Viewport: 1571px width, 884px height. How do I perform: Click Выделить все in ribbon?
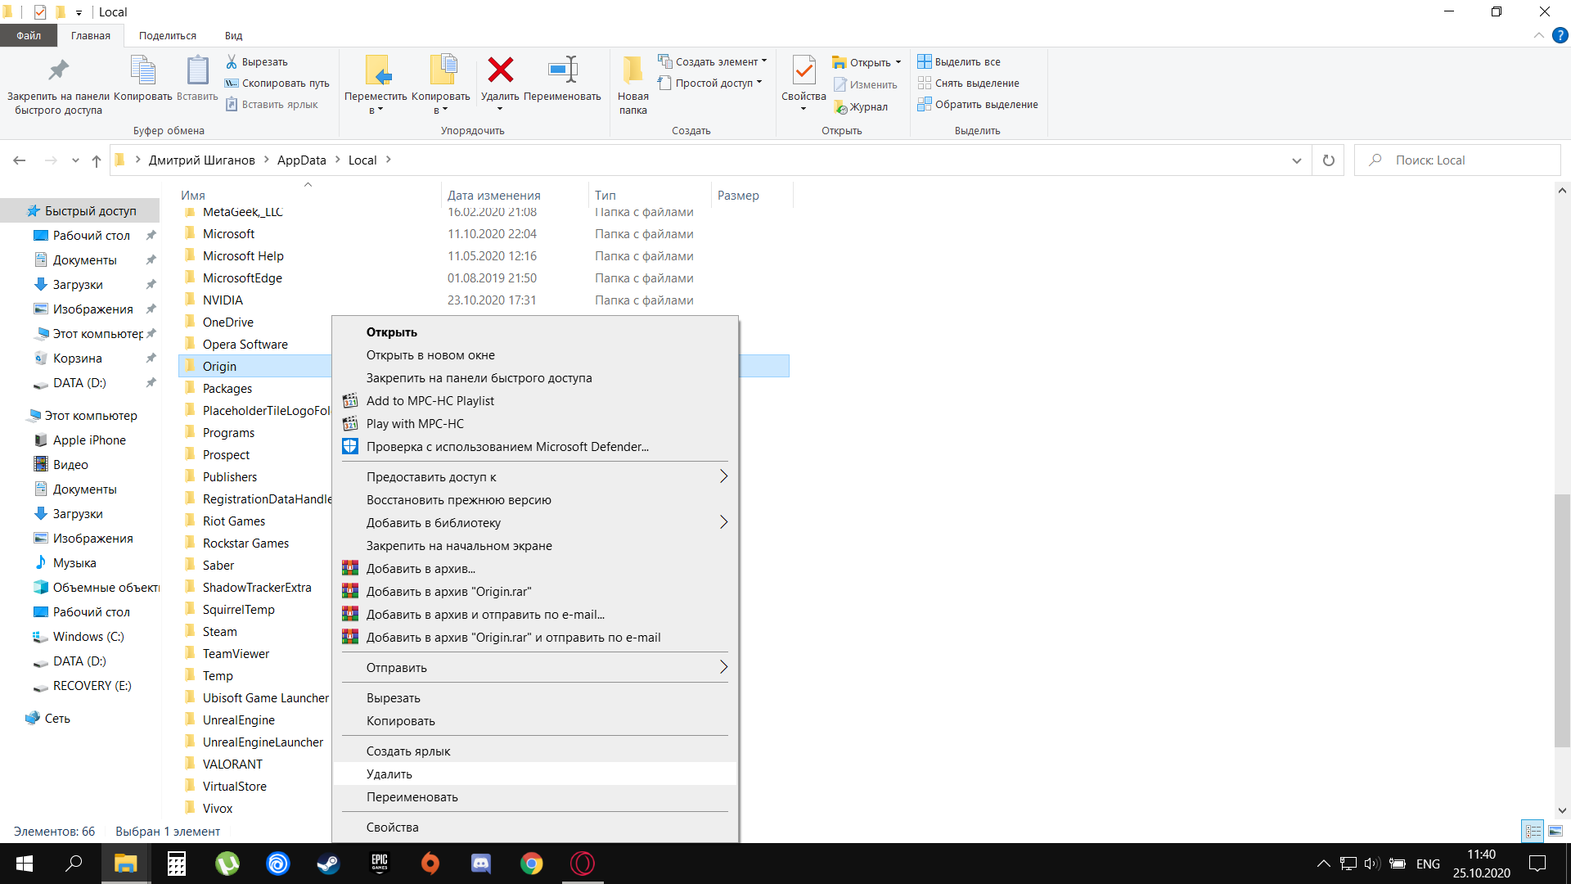pyautogui.click(x=959, y=61)
